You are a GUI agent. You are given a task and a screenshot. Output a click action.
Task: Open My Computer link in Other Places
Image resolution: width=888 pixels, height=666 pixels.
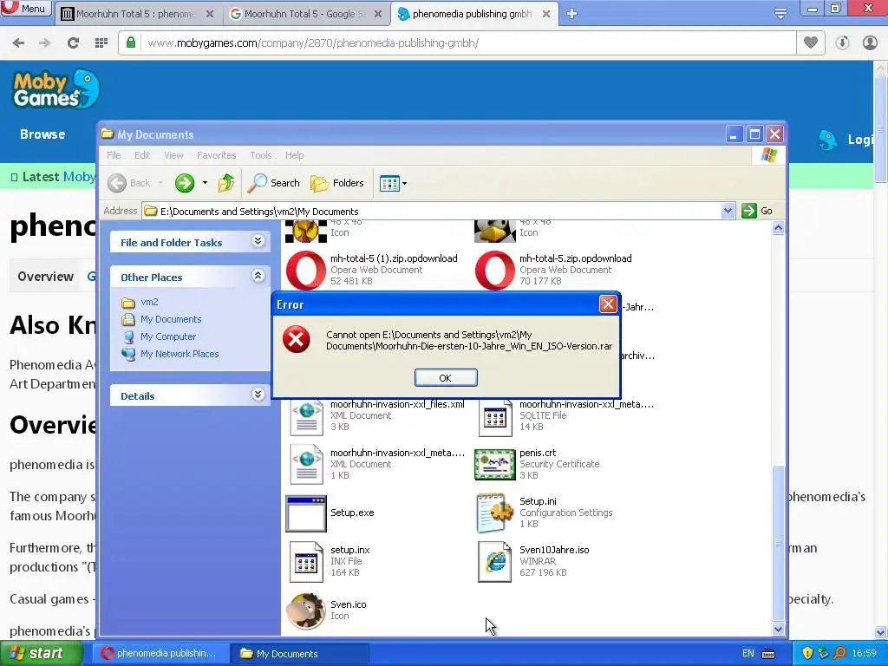[x=168, y=336]
